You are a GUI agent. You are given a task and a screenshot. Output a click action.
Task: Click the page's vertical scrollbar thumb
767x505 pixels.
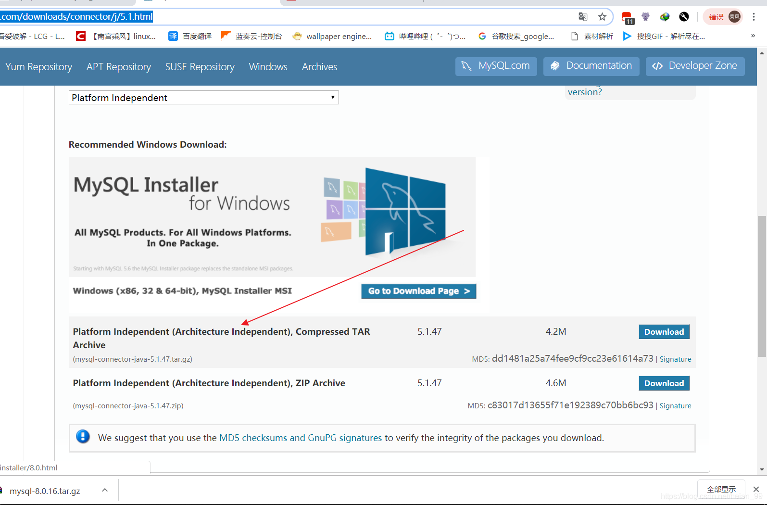[x=762, y=286]
